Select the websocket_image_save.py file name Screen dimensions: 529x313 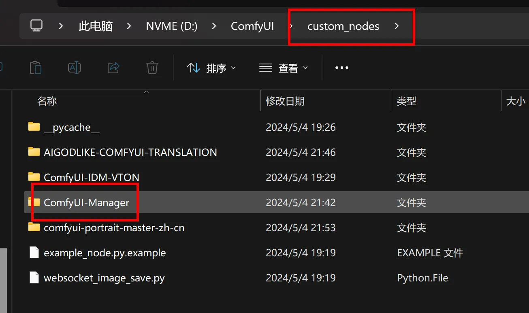click(x=105, y=278)
